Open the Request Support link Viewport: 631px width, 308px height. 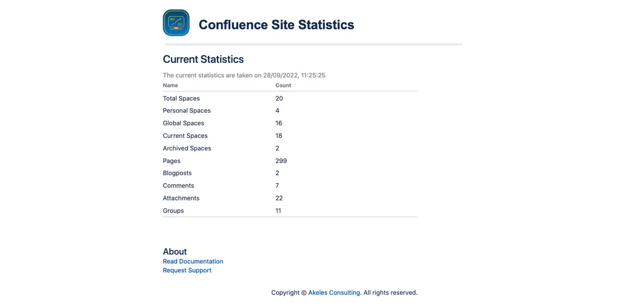click(187, 270)
